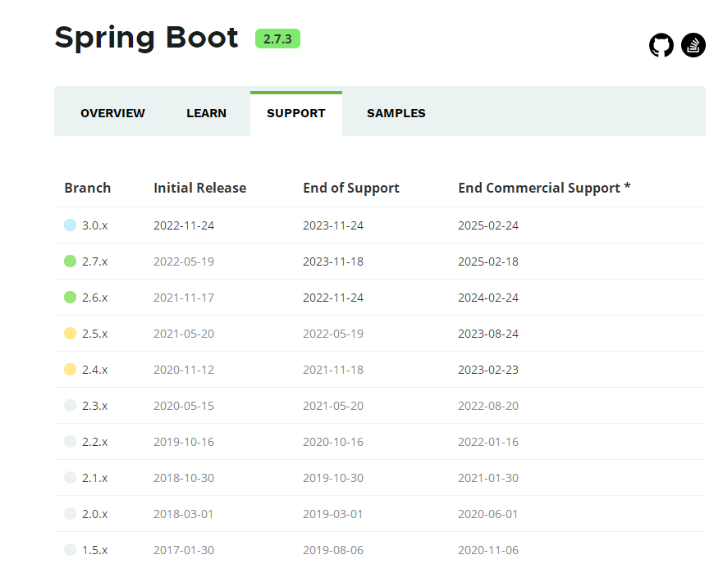Switch to the Overview tab
Image resolution: width=723 pixels, height=573 pixels.
coord(112,113)
